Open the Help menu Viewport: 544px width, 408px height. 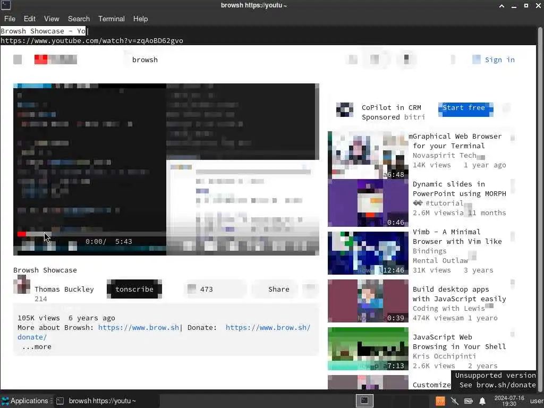click(x=140, y=19)
